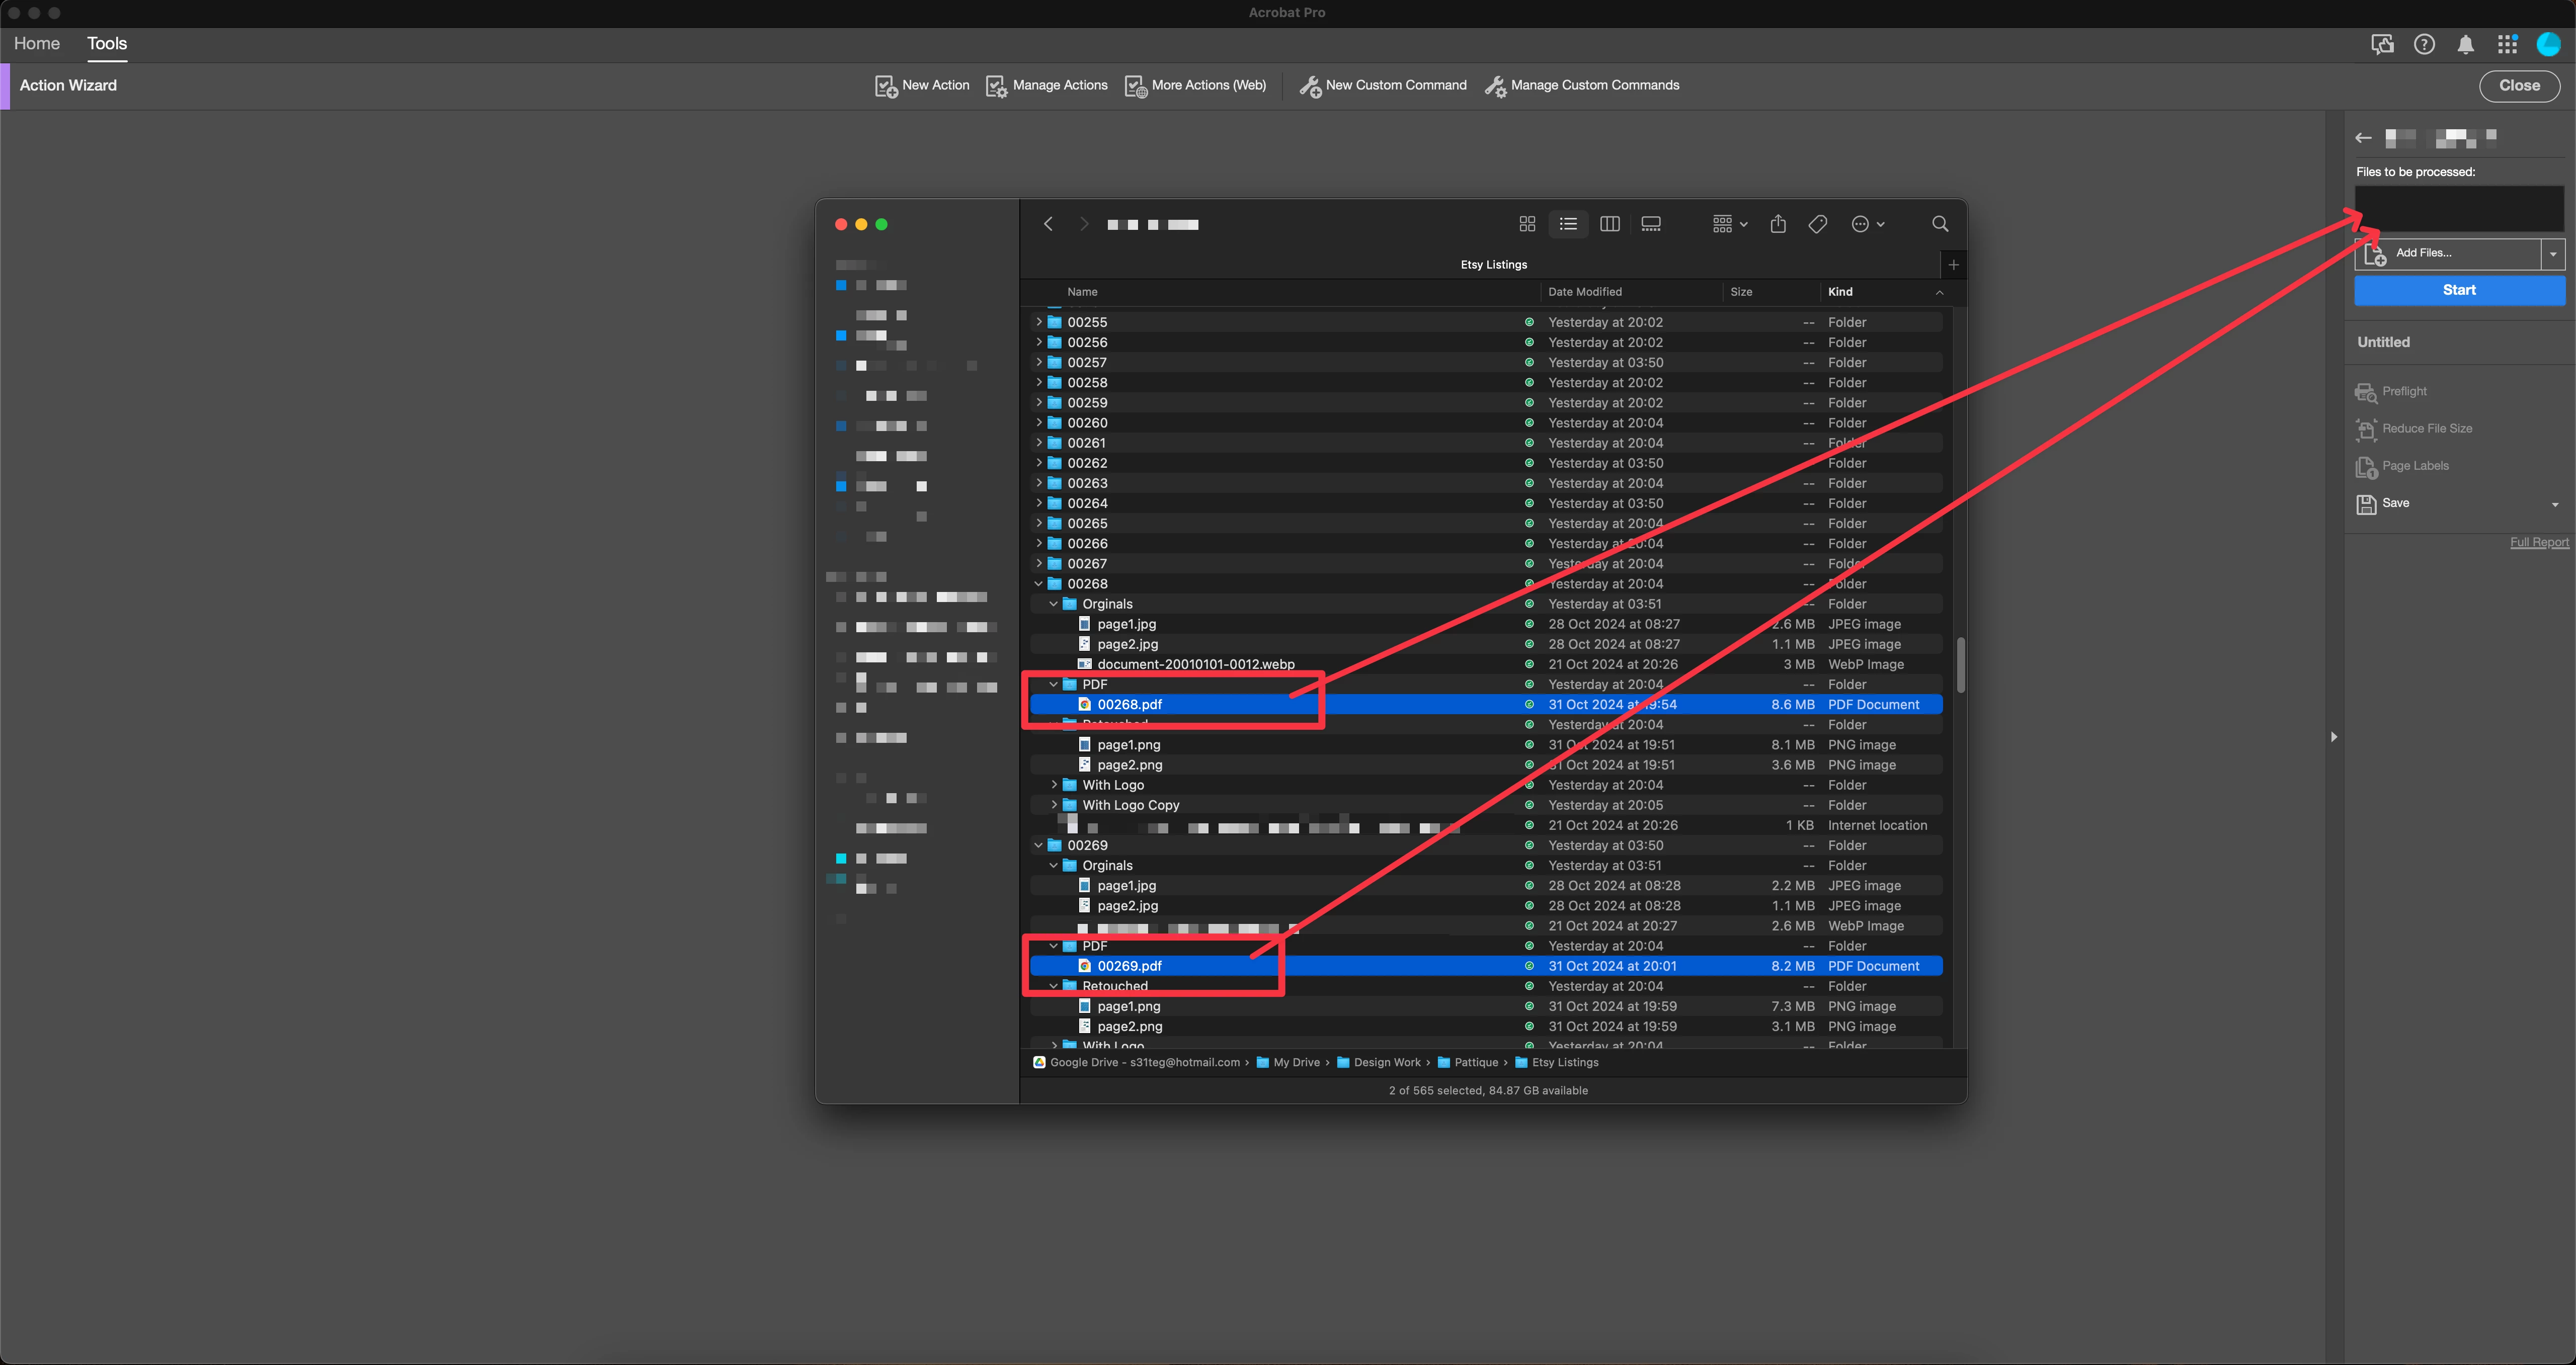Click New Custom Command wrench icon

point(1309,86)
